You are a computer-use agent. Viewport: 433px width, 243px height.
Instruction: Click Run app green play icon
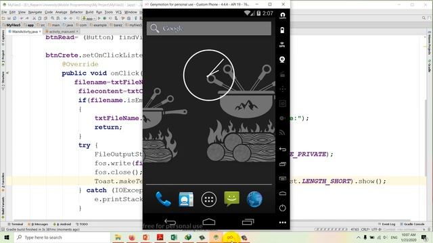tap(99, 18)
